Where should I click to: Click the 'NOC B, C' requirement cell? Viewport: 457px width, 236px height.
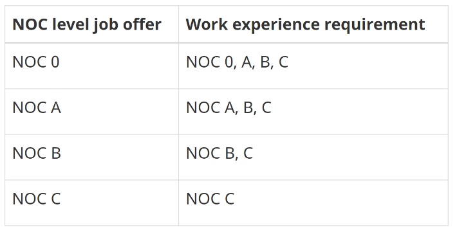(313, 157)
